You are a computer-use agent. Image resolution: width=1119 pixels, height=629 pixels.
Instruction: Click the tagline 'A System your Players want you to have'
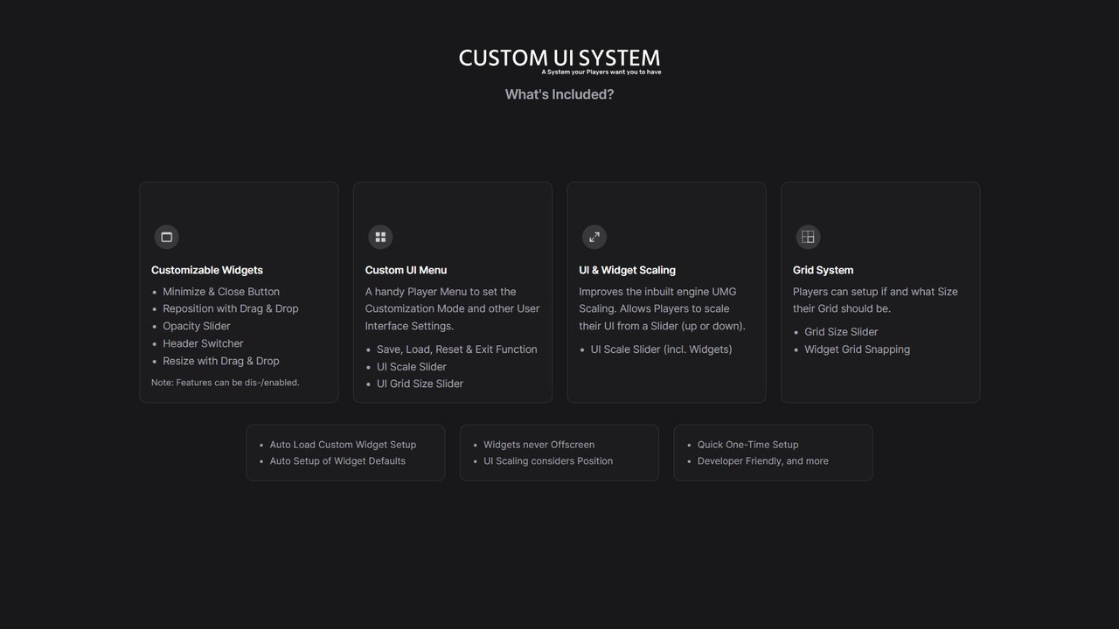coord(601,73)
